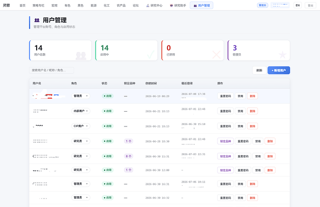The height and width of the screenshot is (207, 320).
Task: Click the 启用 status badge in the CIP用户 row
Action: pos(108,126)
